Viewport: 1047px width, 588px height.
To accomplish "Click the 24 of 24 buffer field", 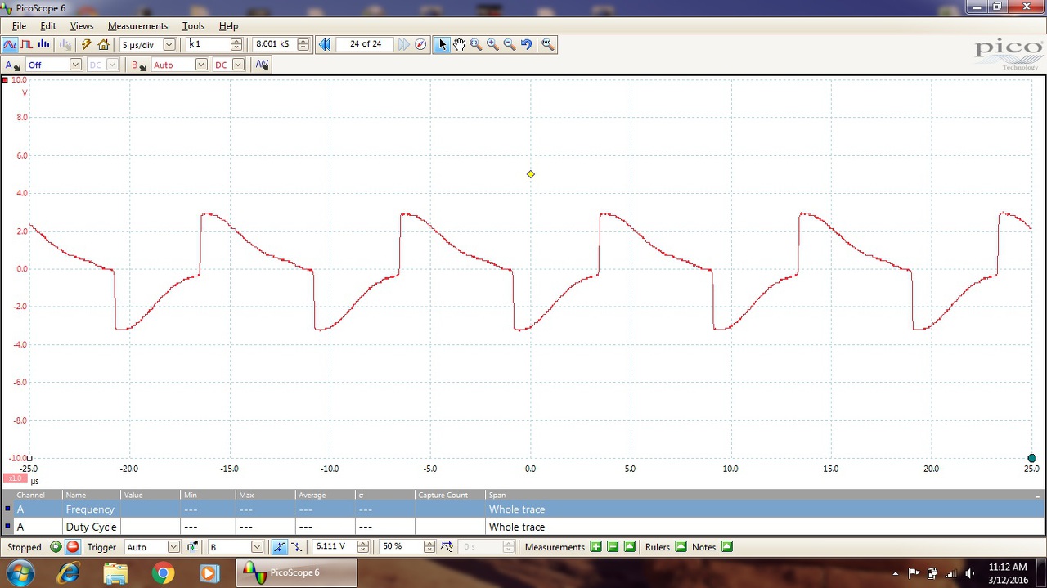I will click(x=366, y=44).
